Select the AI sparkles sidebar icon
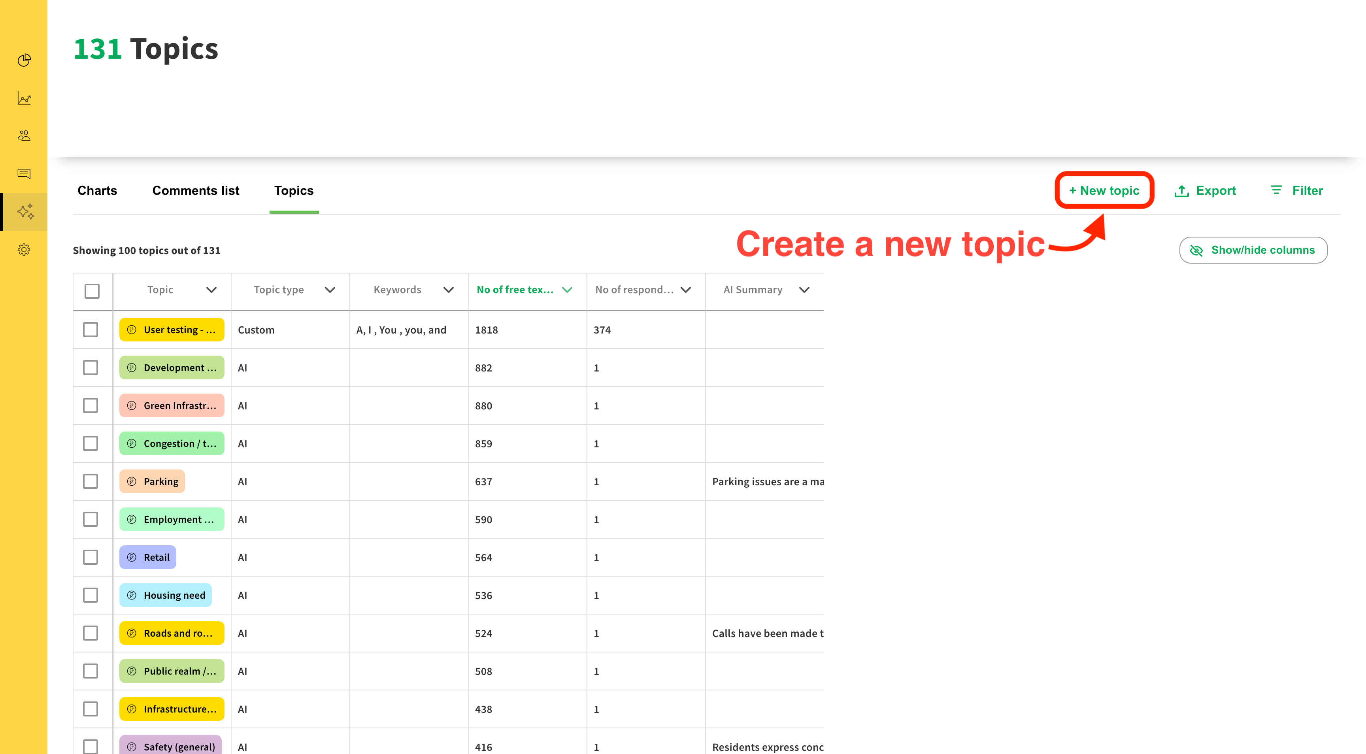The image size is (1366, 754). [25, 211]
